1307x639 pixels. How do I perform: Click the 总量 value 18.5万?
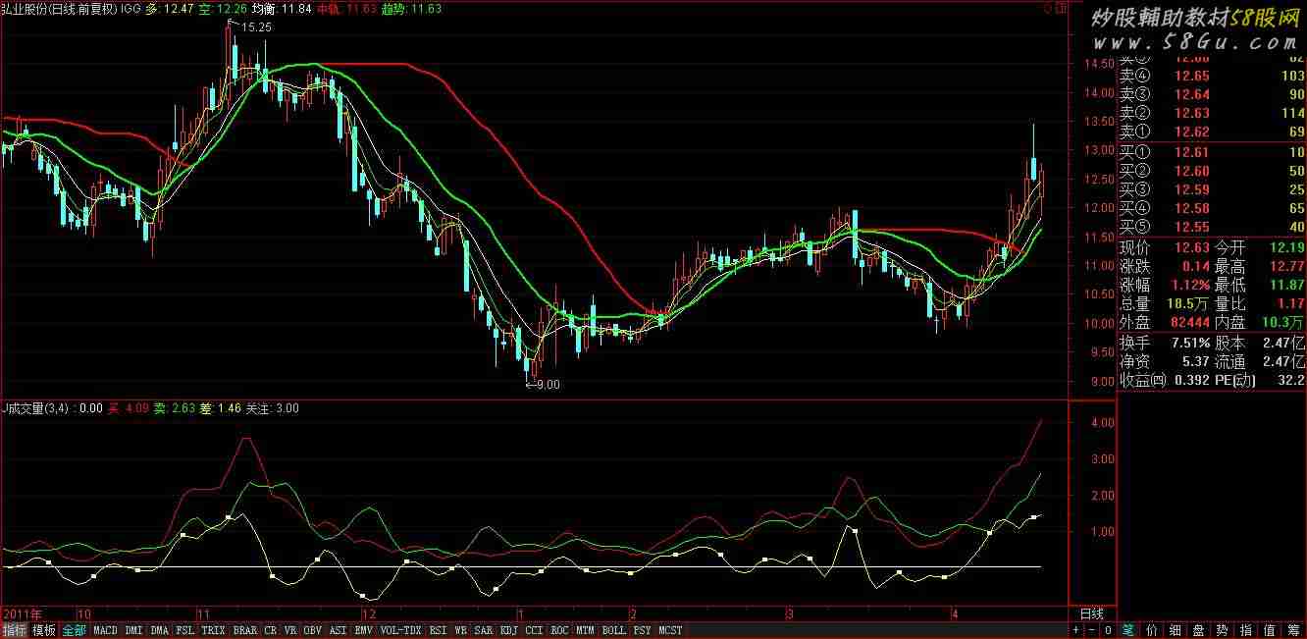click(x=1187, y=303)
